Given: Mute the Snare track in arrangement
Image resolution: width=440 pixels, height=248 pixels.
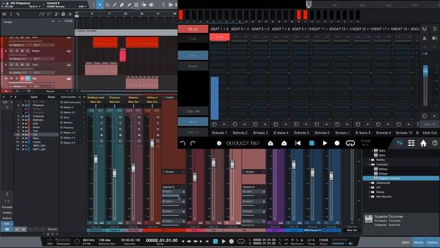Looking at the screenshot, I should coord(11,51).
